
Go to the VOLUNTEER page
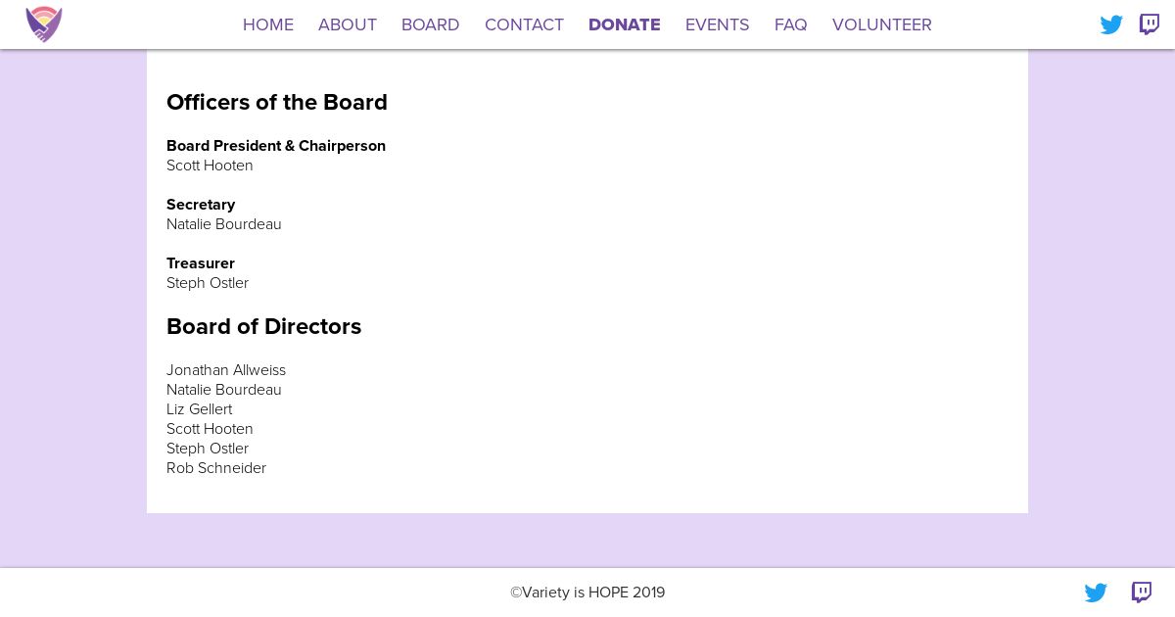pos(882,24)
